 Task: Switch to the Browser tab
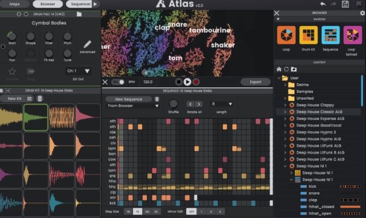(x=48, y=4)
